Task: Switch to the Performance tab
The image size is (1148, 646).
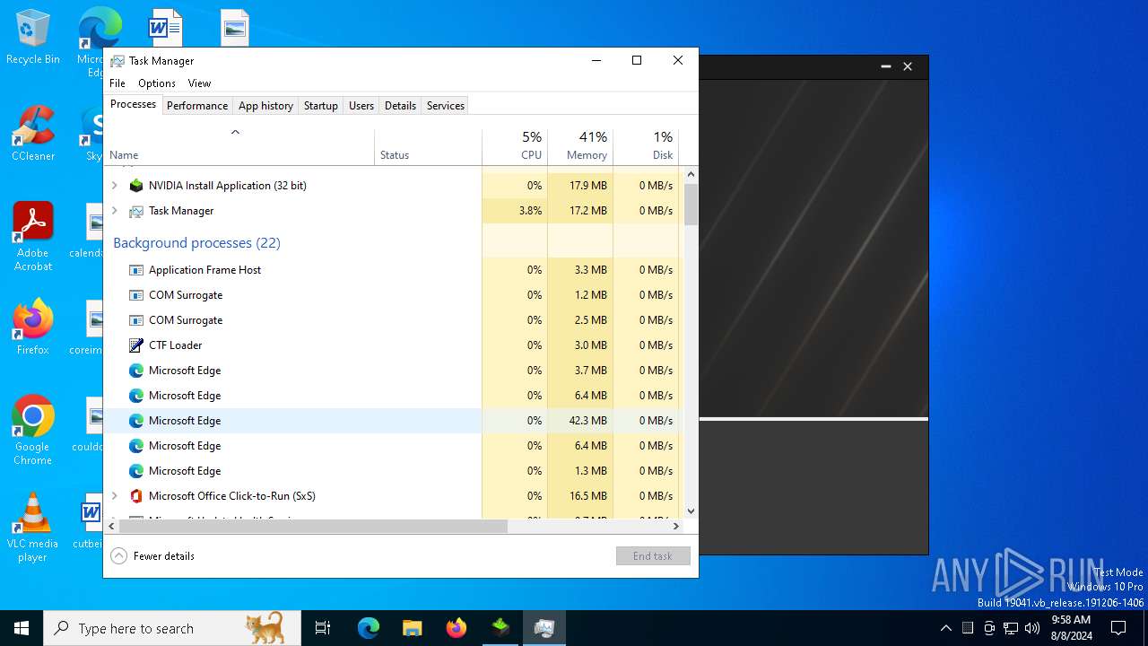Action: (x=197, y=106)
